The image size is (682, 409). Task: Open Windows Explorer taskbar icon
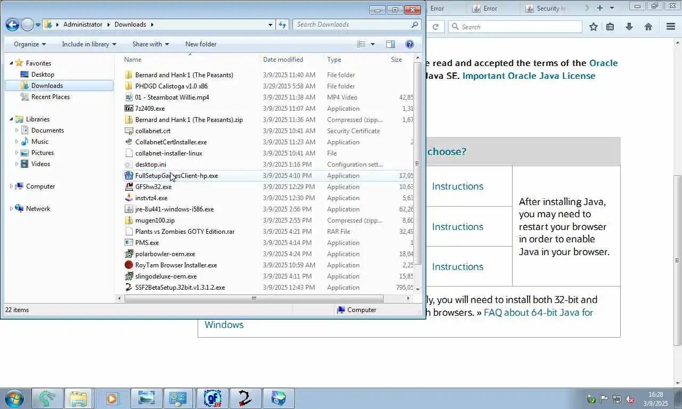(x=78, y=398)
